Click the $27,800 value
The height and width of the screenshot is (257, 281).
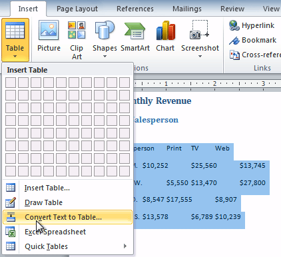(252, 183)
